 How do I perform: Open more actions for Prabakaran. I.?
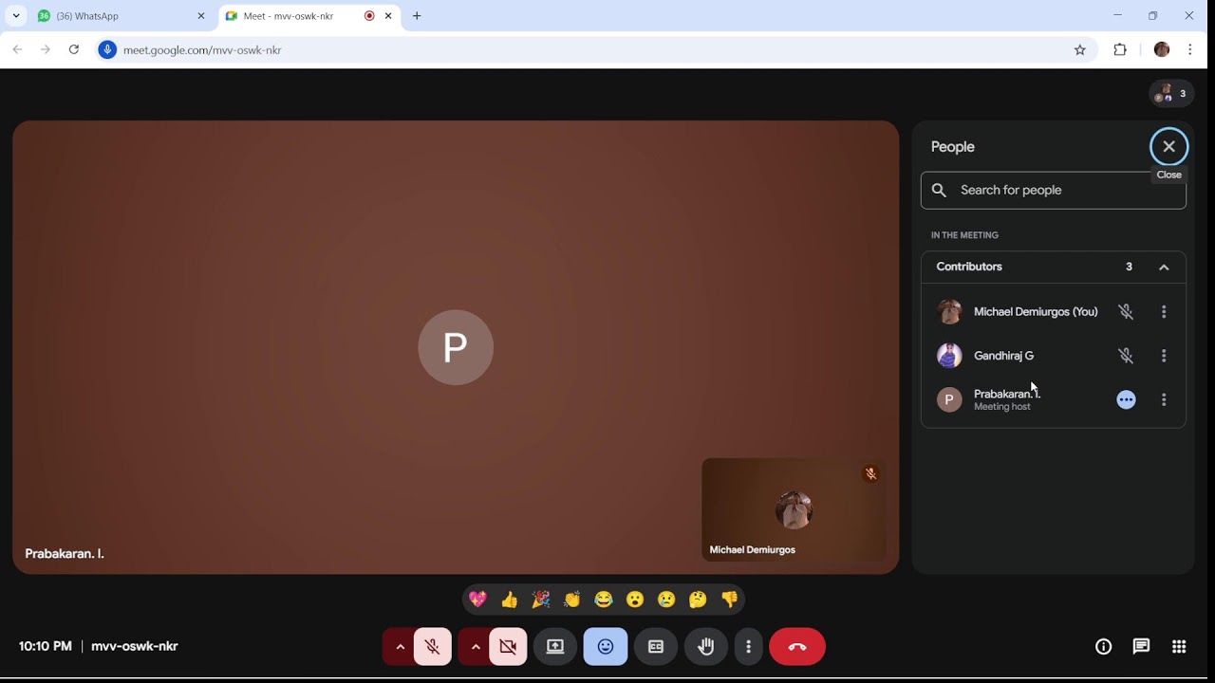(1164, 400)
